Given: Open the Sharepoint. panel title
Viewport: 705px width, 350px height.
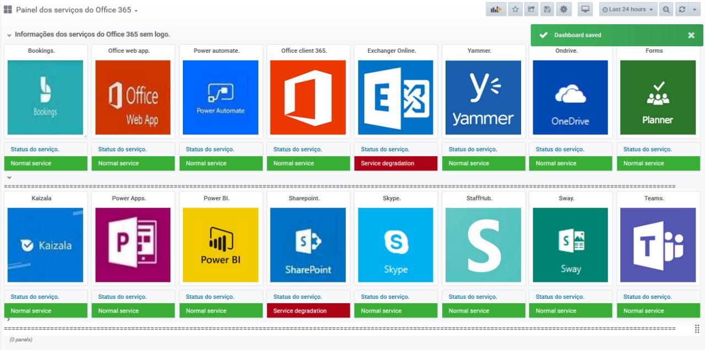Looking at the screenshot, I should point(304,198).
